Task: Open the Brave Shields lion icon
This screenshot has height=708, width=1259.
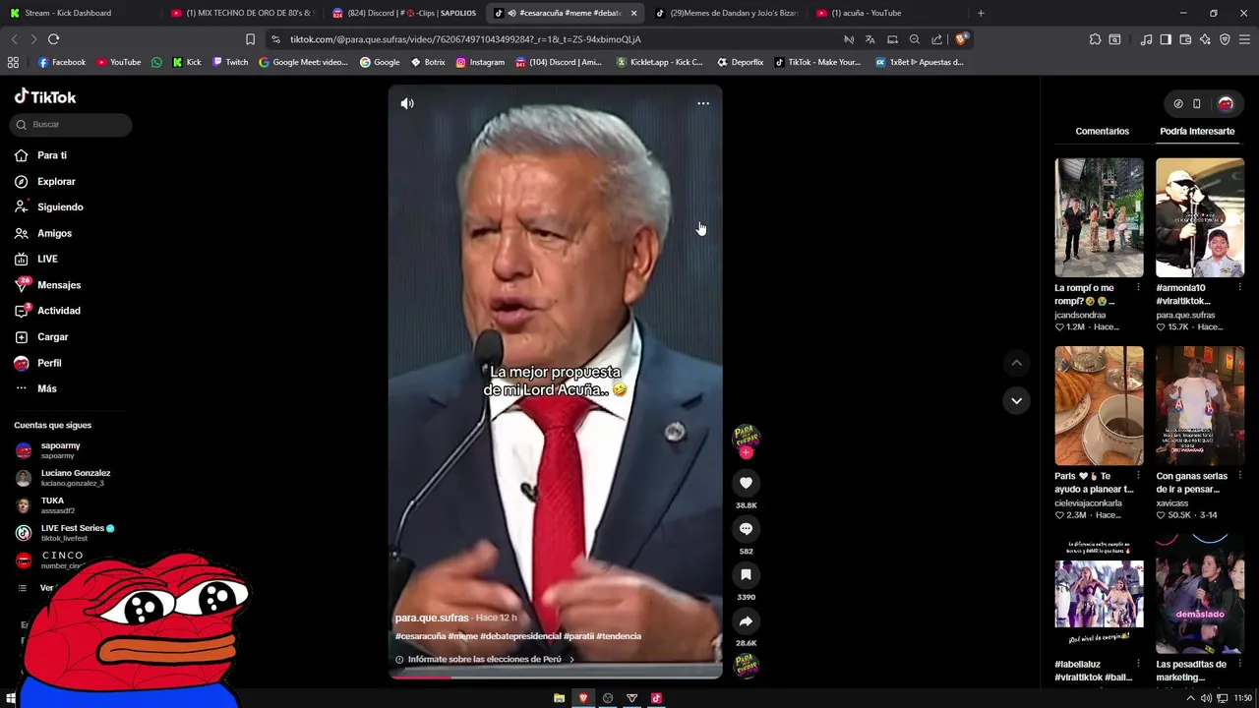Action: (962, 39)
